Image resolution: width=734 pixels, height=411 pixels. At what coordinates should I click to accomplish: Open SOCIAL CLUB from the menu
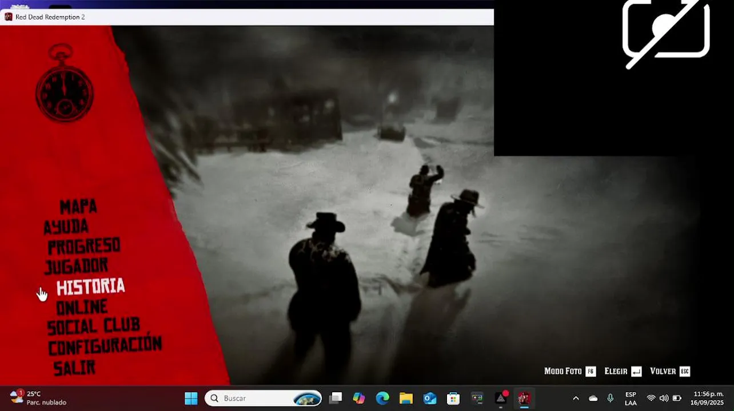(x=94, y=326)
